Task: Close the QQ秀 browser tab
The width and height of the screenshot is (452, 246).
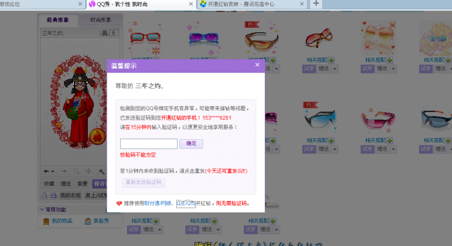Action: coord(191,4)
